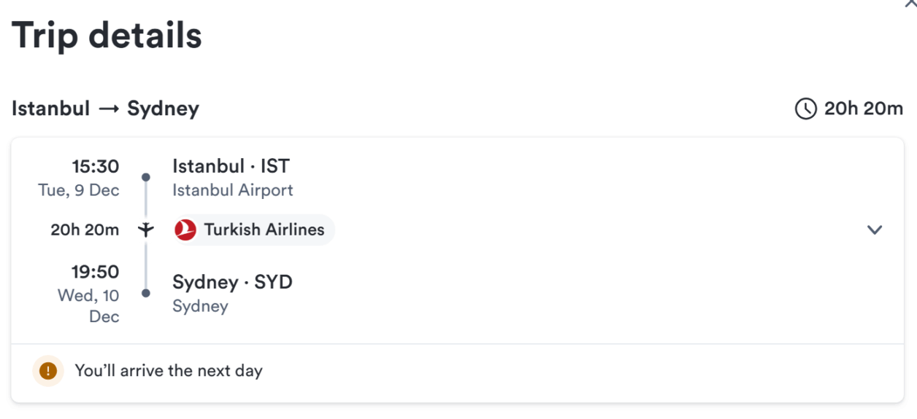The image size is (917, 419).
Task: Click the 15:30 departure time
Action: [95, 167]
